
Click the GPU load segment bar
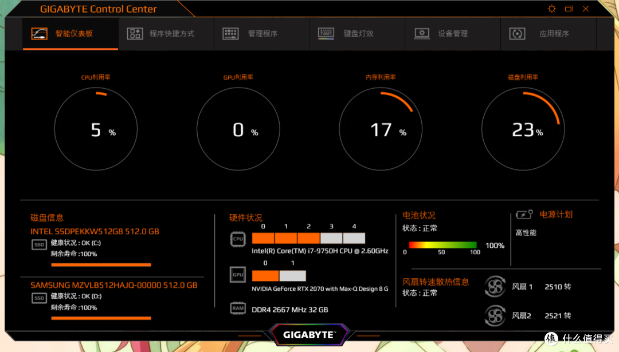pyautogui.click(x=279, y=275)
